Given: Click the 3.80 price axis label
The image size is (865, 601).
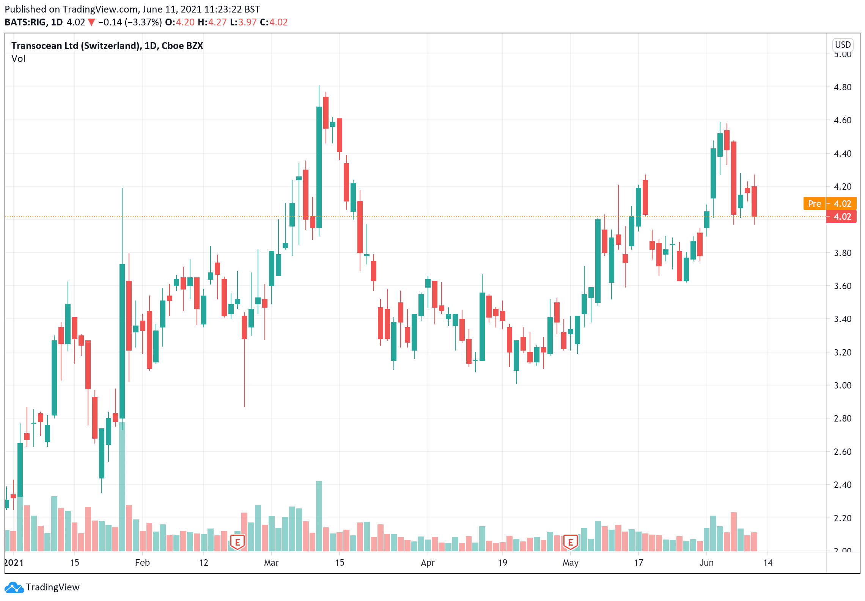Looking at the screenshot, I should click(x=842, y=253).
